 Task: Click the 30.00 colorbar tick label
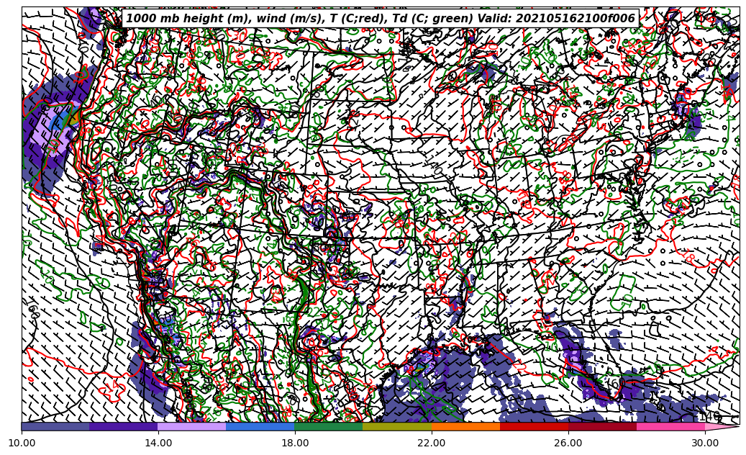[x=705, y=443]
